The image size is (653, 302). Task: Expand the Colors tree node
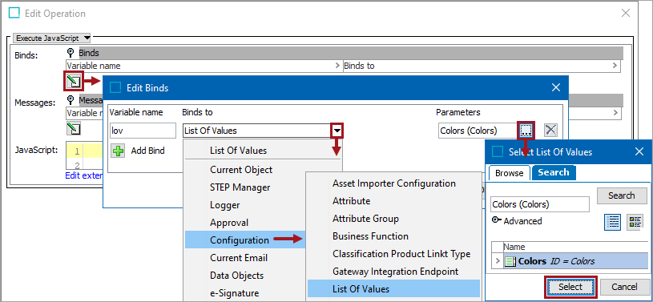pyautogui.click(x=498, y=262)
